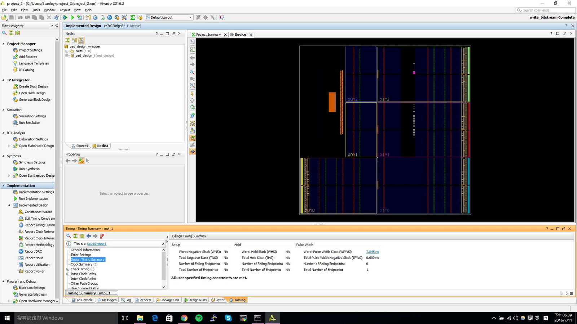Expand all in Flow Navigator toolbar

(18, 33)
